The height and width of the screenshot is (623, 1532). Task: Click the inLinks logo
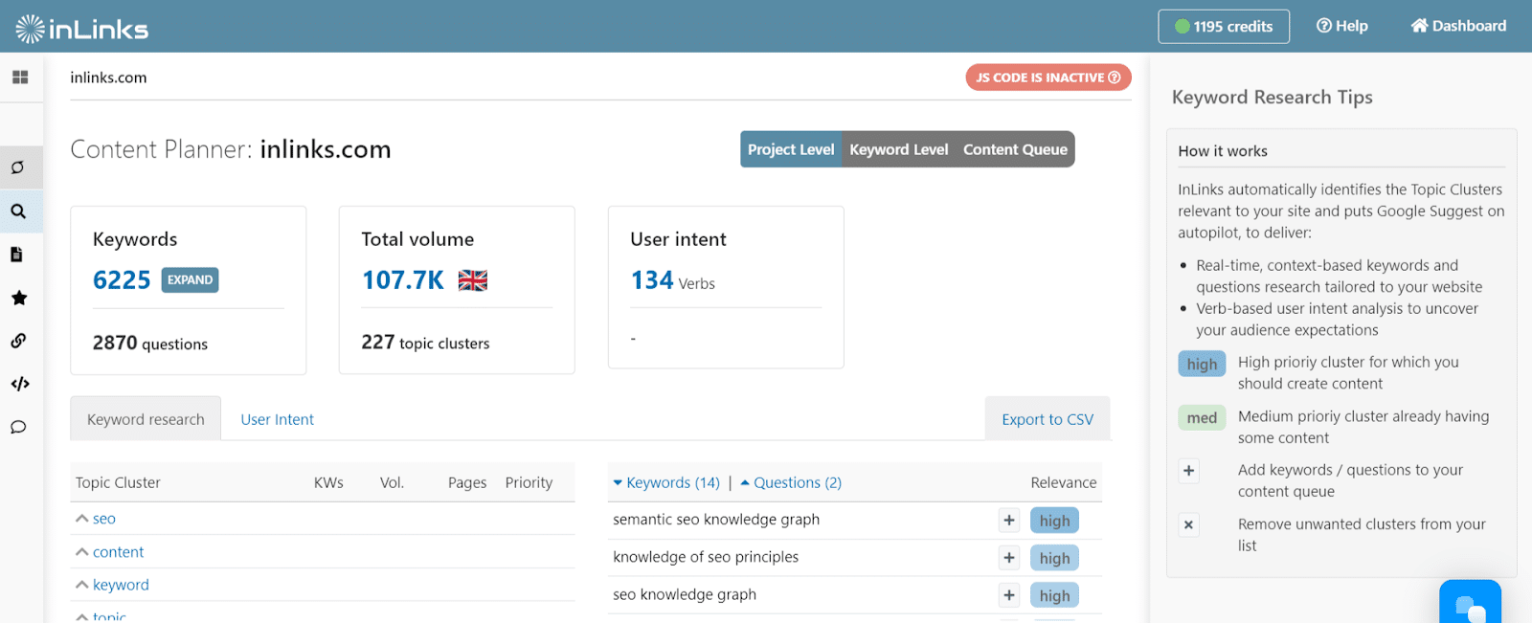[x=82, y=29]
